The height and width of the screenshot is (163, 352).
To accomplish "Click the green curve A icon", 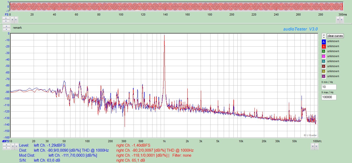I will coord(324,51).
